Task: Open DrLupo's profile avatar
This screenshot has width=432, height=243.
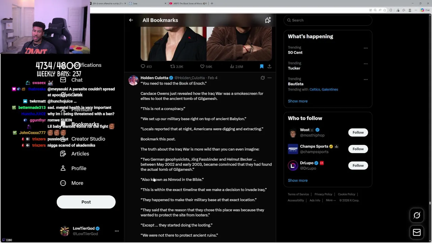Action: point(293,165)
